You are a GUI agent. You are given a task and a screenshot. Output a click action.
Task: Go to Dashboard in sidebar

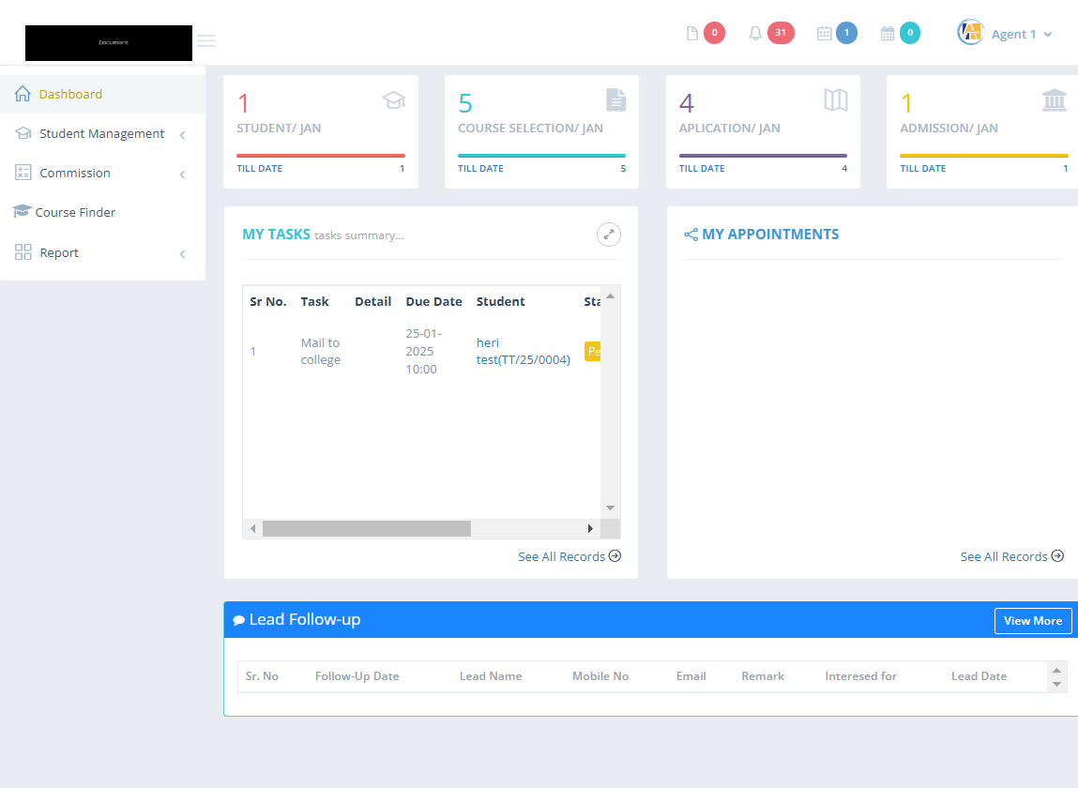click(70, 94)
